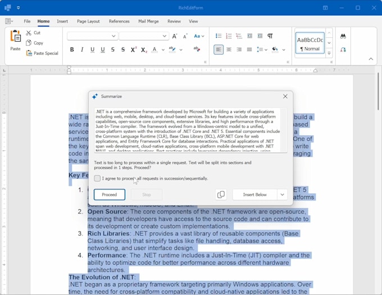Click inside the summary text box
The width and height of the screenshot is (382, 295).
click(190, 131)
